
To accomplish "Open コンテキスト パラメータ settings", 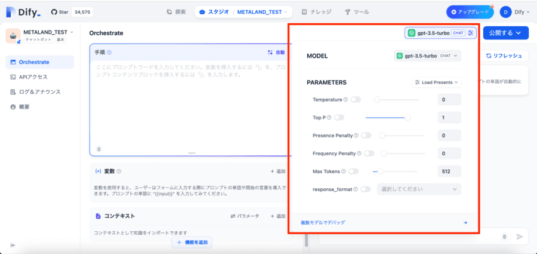I will pyautogui.click(x=245, y=216).
